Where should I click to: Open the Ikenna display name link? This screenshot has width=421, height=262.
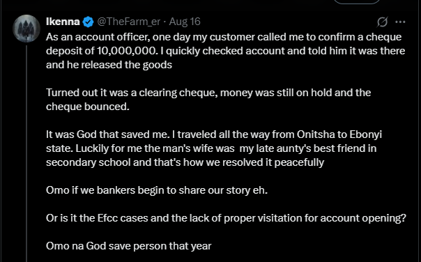63,22
